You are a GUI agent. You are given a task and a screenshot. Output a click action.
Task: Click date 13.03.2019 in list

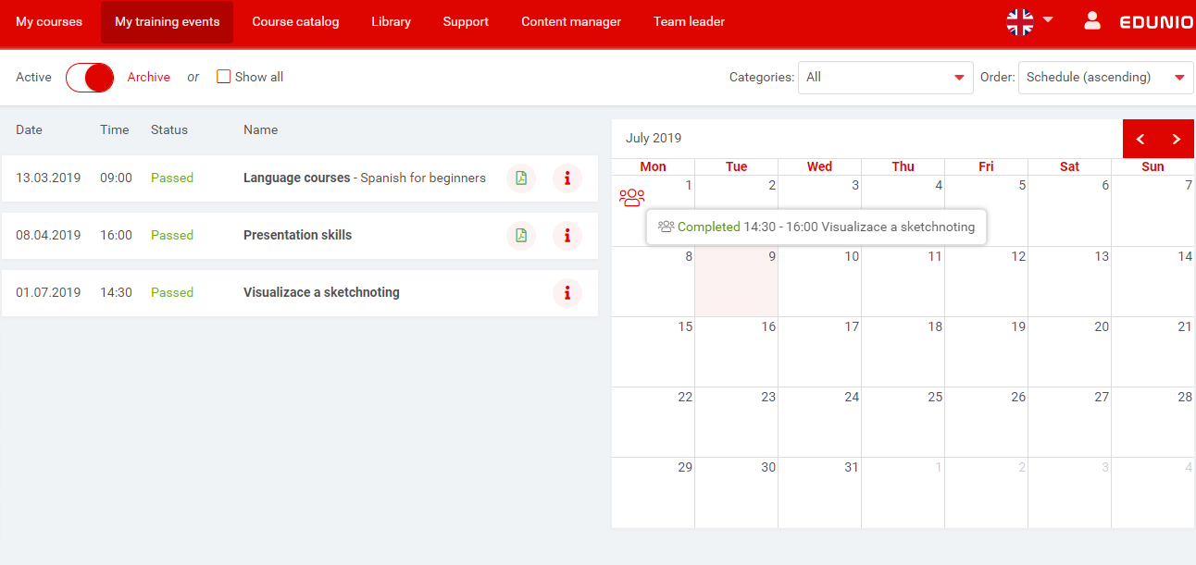(x=48, y=178)
